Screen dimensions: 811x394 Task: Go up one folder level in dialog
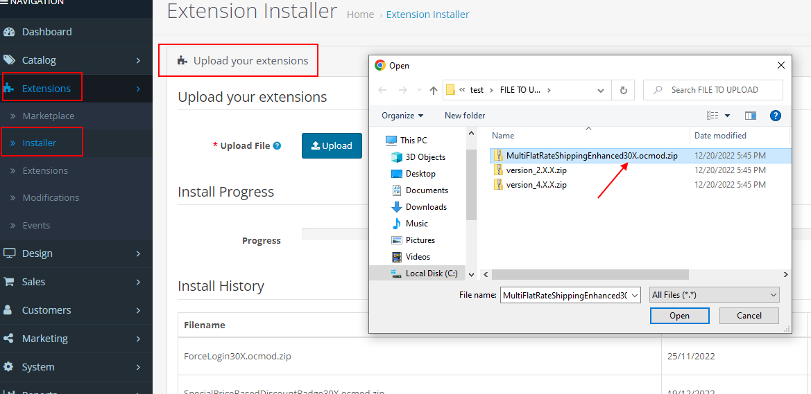click(434, 91)
